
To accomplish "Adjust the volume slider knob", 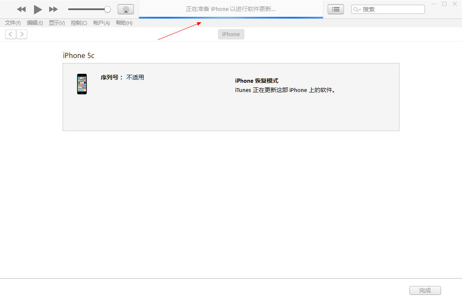I will coord(108,9).
